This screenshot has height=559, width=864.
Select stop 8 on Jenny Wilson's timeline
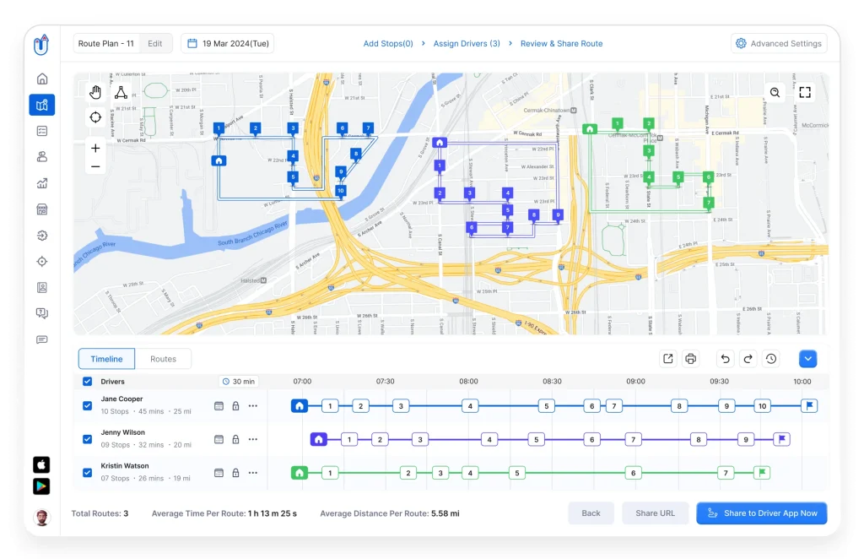pyautogui.click(x=698, y=439)
